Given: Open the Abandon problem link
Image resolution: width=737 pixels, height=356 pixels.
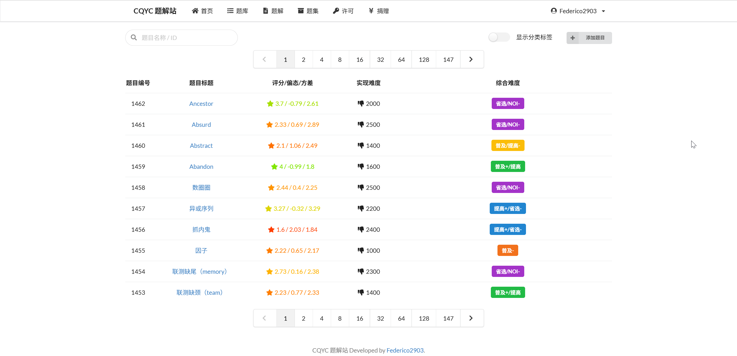Looking at the screenshot, I should [x=201, y=166].
